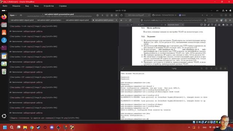
Task: Open the Ввод menu
Action: 36,6
